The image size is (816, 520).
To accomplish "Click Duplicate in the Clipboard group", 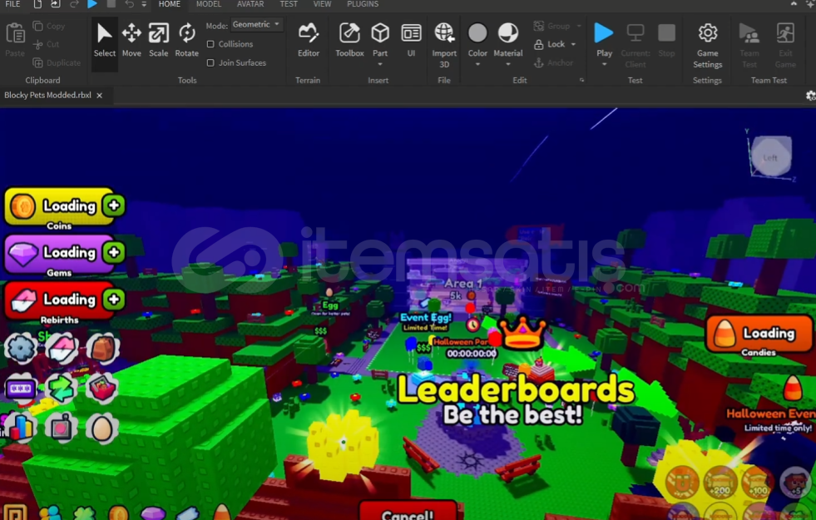I will click(x=57, y=63).
